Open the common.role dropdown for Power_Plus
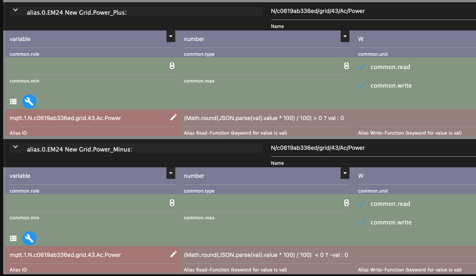476x276 pixels. (171, 37)
